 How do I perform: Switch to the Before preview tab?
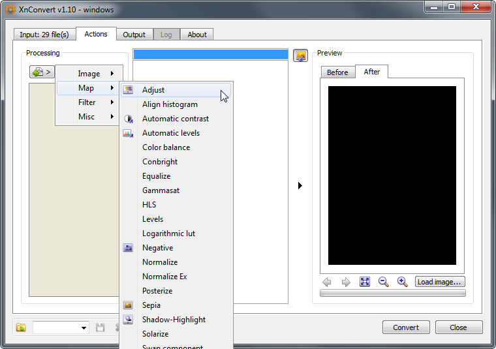pyautogui.click(x=337, y=72)
